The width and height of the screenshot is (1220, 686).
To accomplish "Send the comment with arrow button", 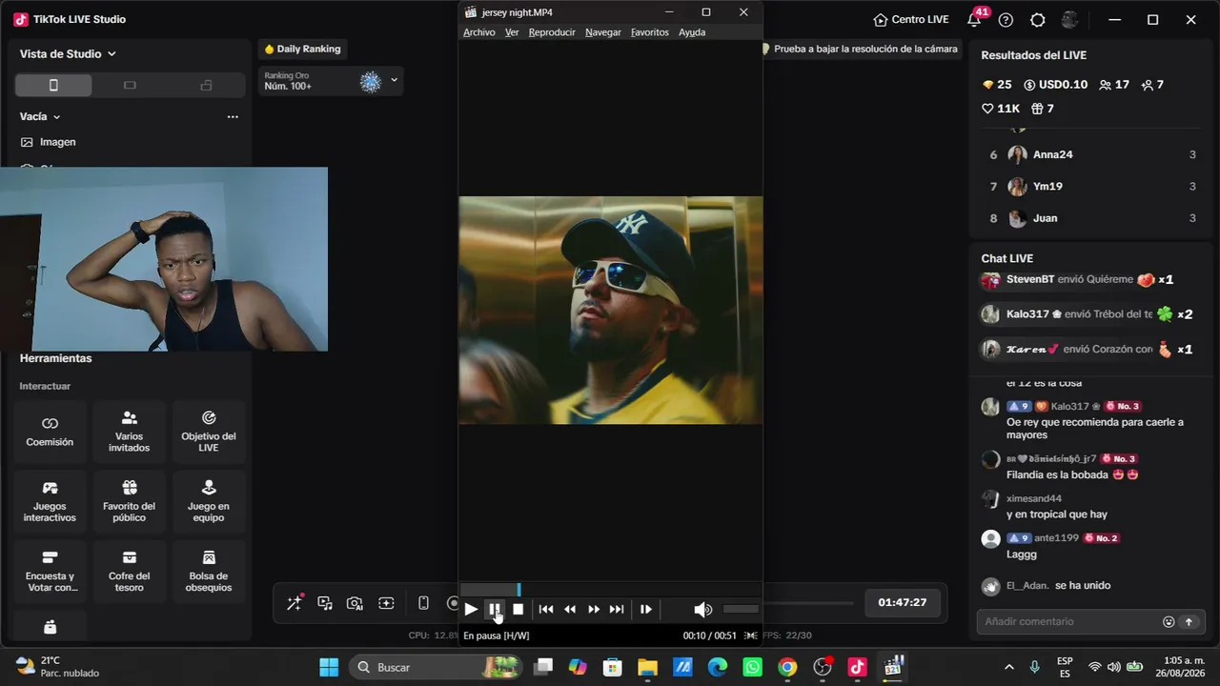I will click(1189, 622).
